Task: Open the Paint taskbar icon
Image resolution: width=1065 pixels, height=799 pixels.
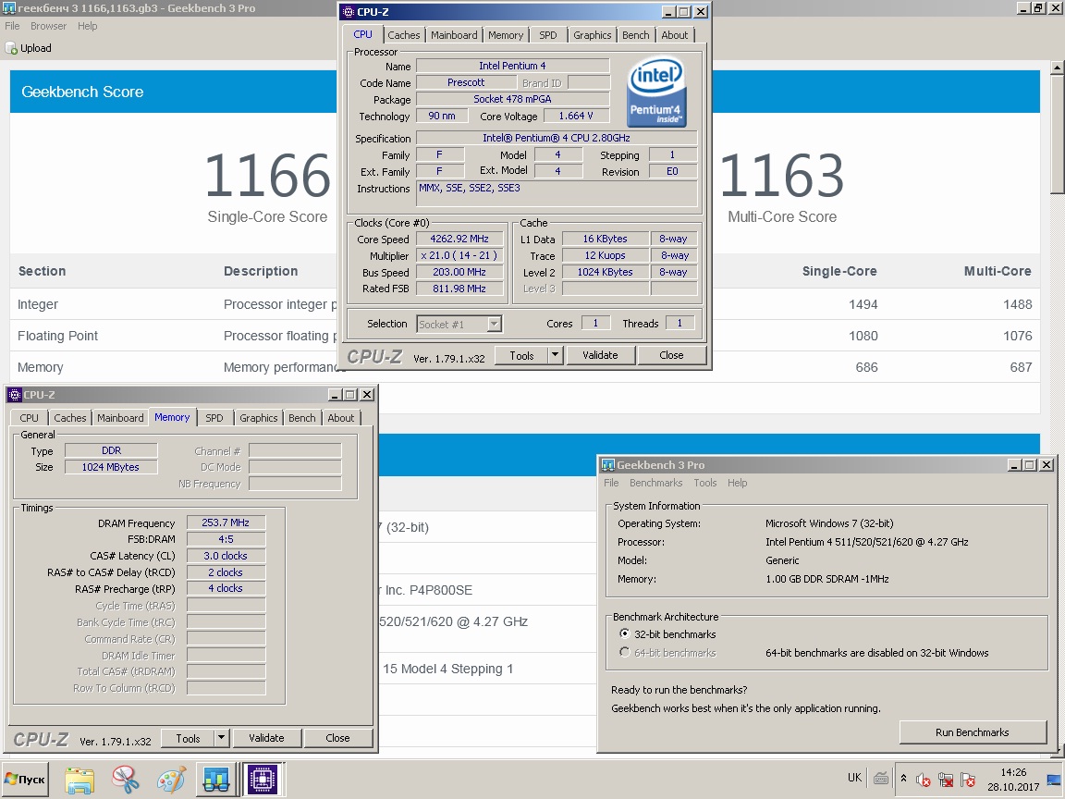Action: click(171, 780)
